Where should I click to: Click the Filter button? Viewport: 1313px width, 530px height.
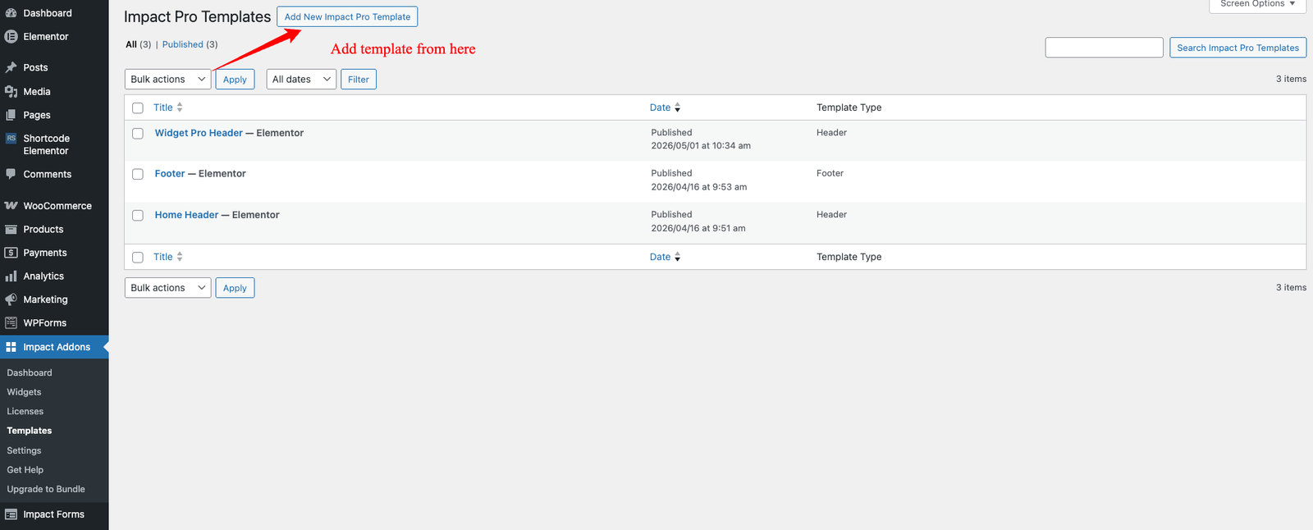(359, 80)
